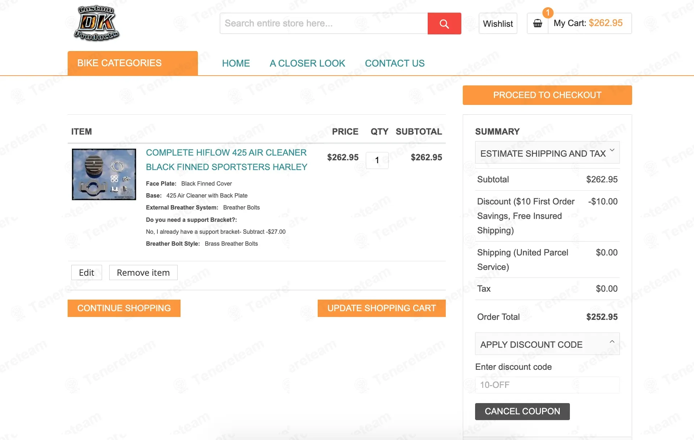
Task: Click the cart item count badge
Action: 548,13
